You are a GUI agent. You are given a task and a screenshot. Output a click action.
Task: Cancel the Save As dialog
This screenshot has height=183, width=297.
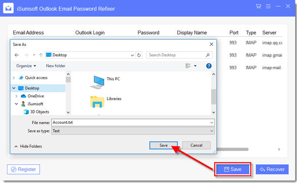[x=196, y=145]
